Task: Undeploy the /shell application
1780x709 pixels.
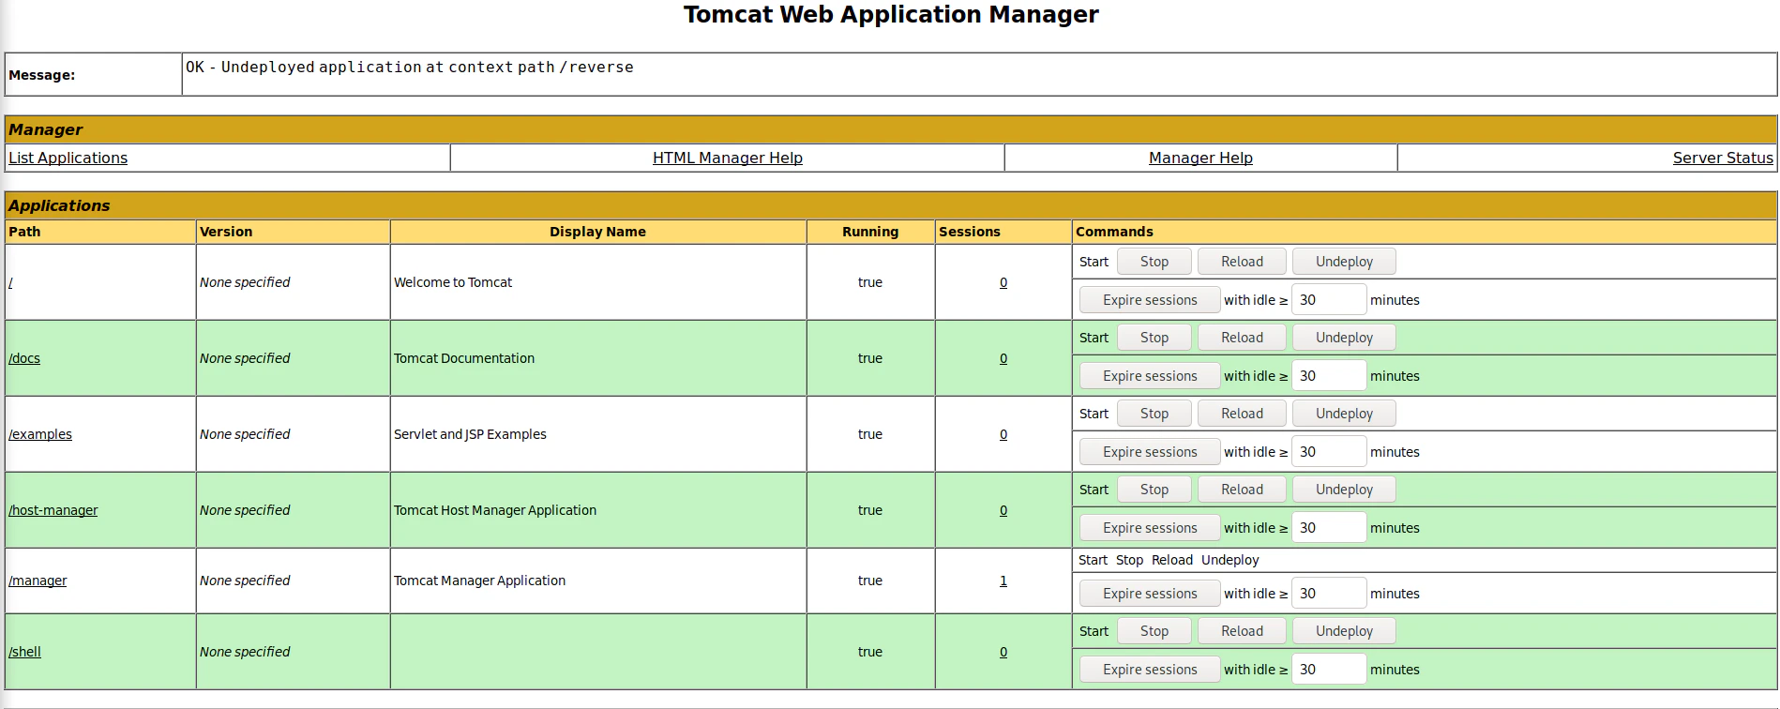Action: (1344, 631)
